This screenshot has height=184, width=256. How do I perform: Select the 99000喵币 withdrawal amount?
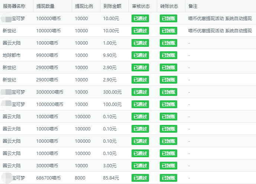[47, 55]
